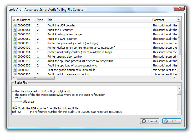Select the 'Audit the ICMP counter' title

[62, 39]
